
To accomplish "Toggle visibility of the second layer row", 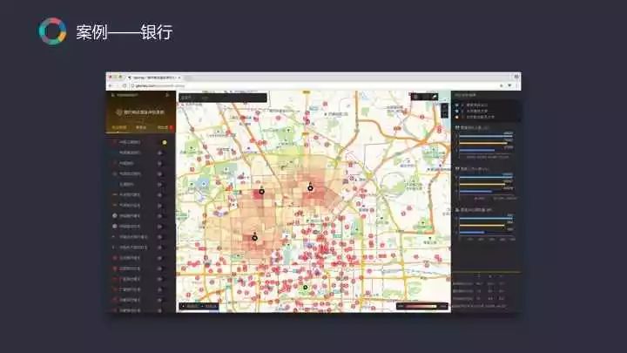I will point(160,153).
